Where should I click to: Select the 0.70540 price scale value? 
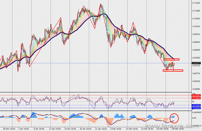196,19
